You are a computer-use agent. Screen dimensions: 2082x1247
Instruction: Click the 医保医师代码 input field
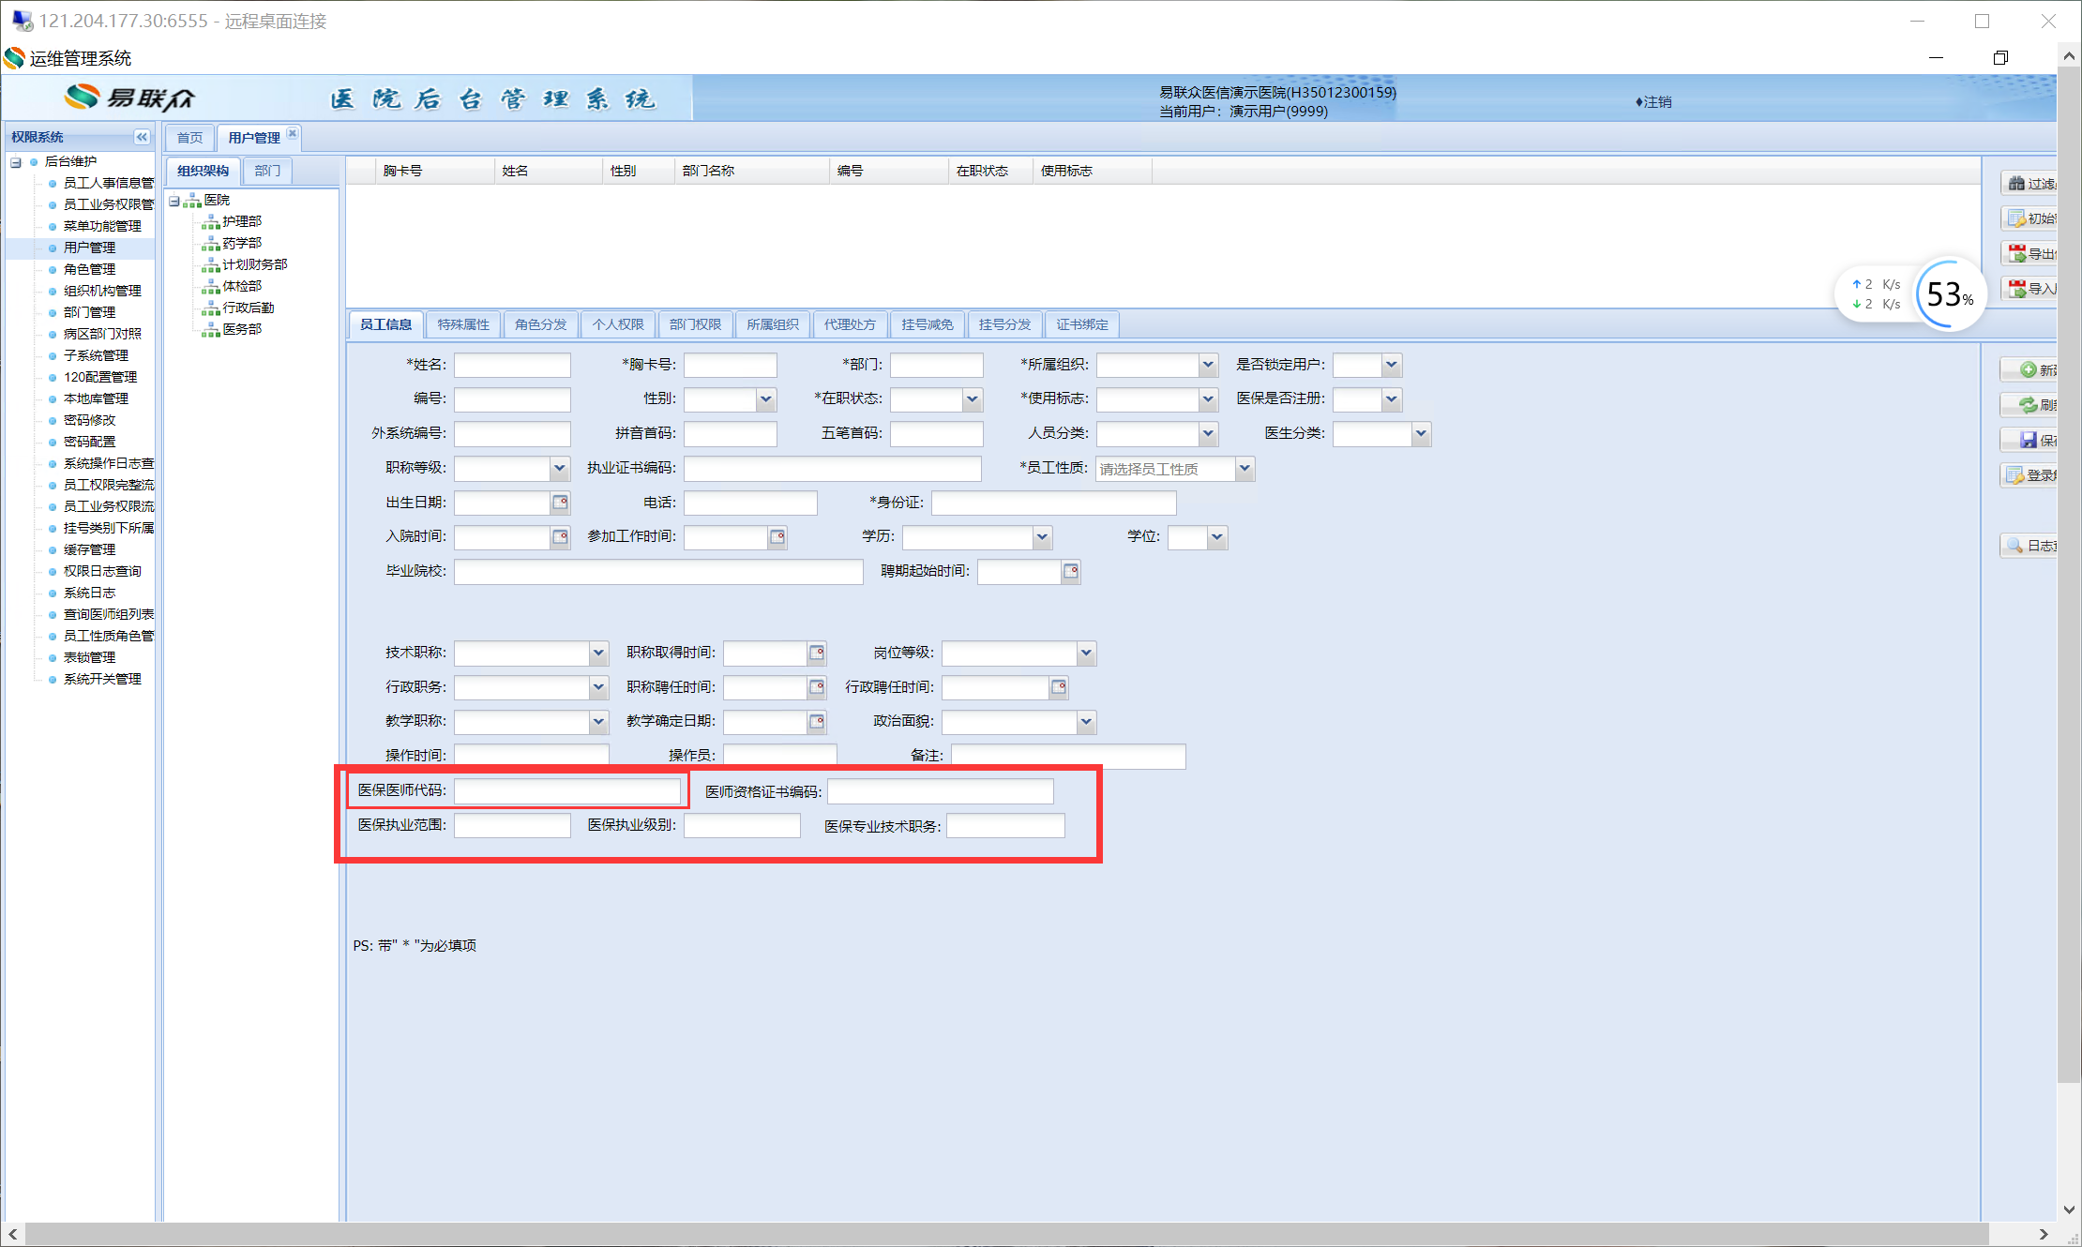click(567, 791)
